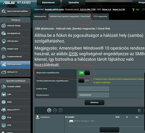
Task: Click the R/W column header
Action: [118, 117]
